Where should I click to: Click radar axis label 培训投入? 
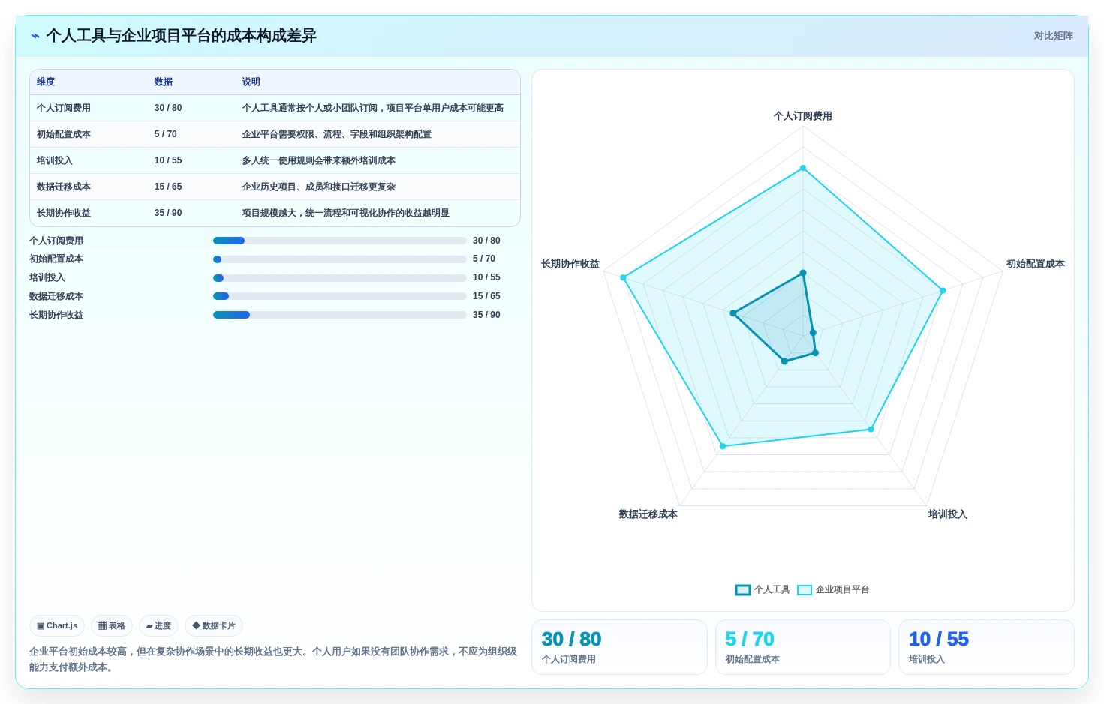coord(948,514)
